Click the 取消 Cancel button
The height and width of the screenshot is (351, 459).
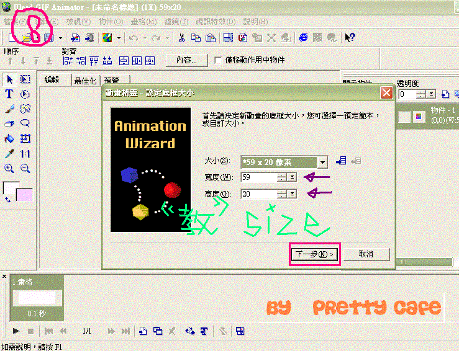(366, 254)
